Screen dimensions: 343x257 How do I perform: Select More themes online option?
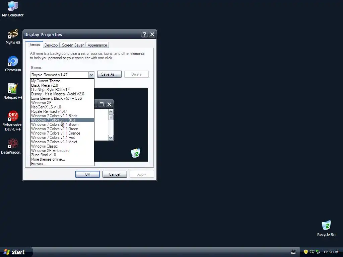pos(62,159)
